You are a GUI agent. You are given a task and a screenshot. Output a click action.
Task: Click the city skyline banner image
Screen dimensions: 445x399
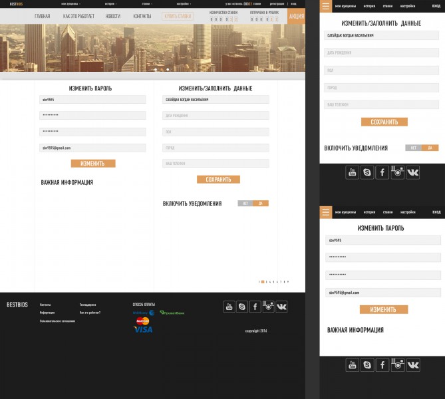click(153, 48)
